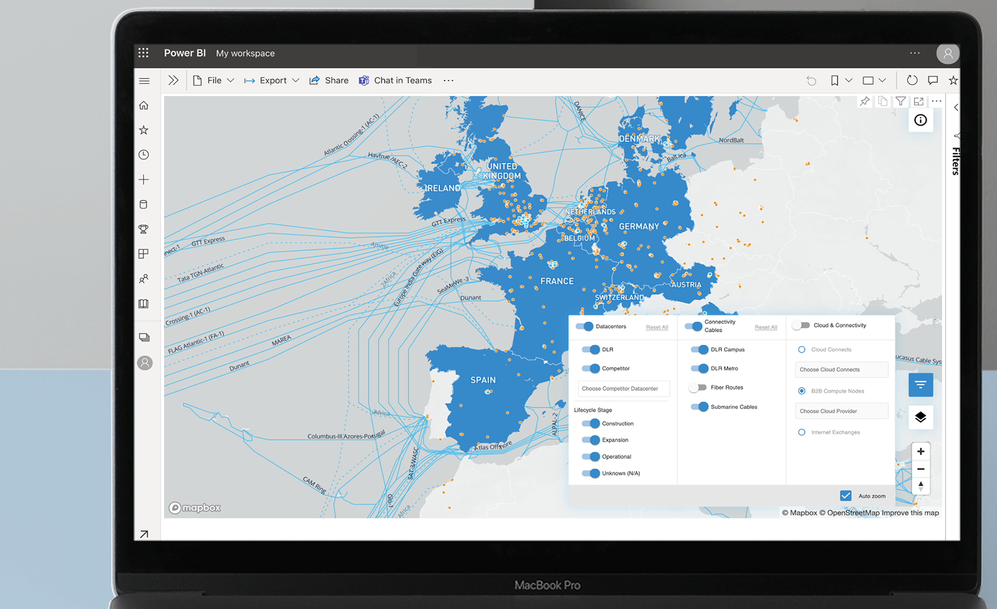This screenshot has width=997, height=609.
Task: Toggle the Submarine Cables switch
Action: 700,407
